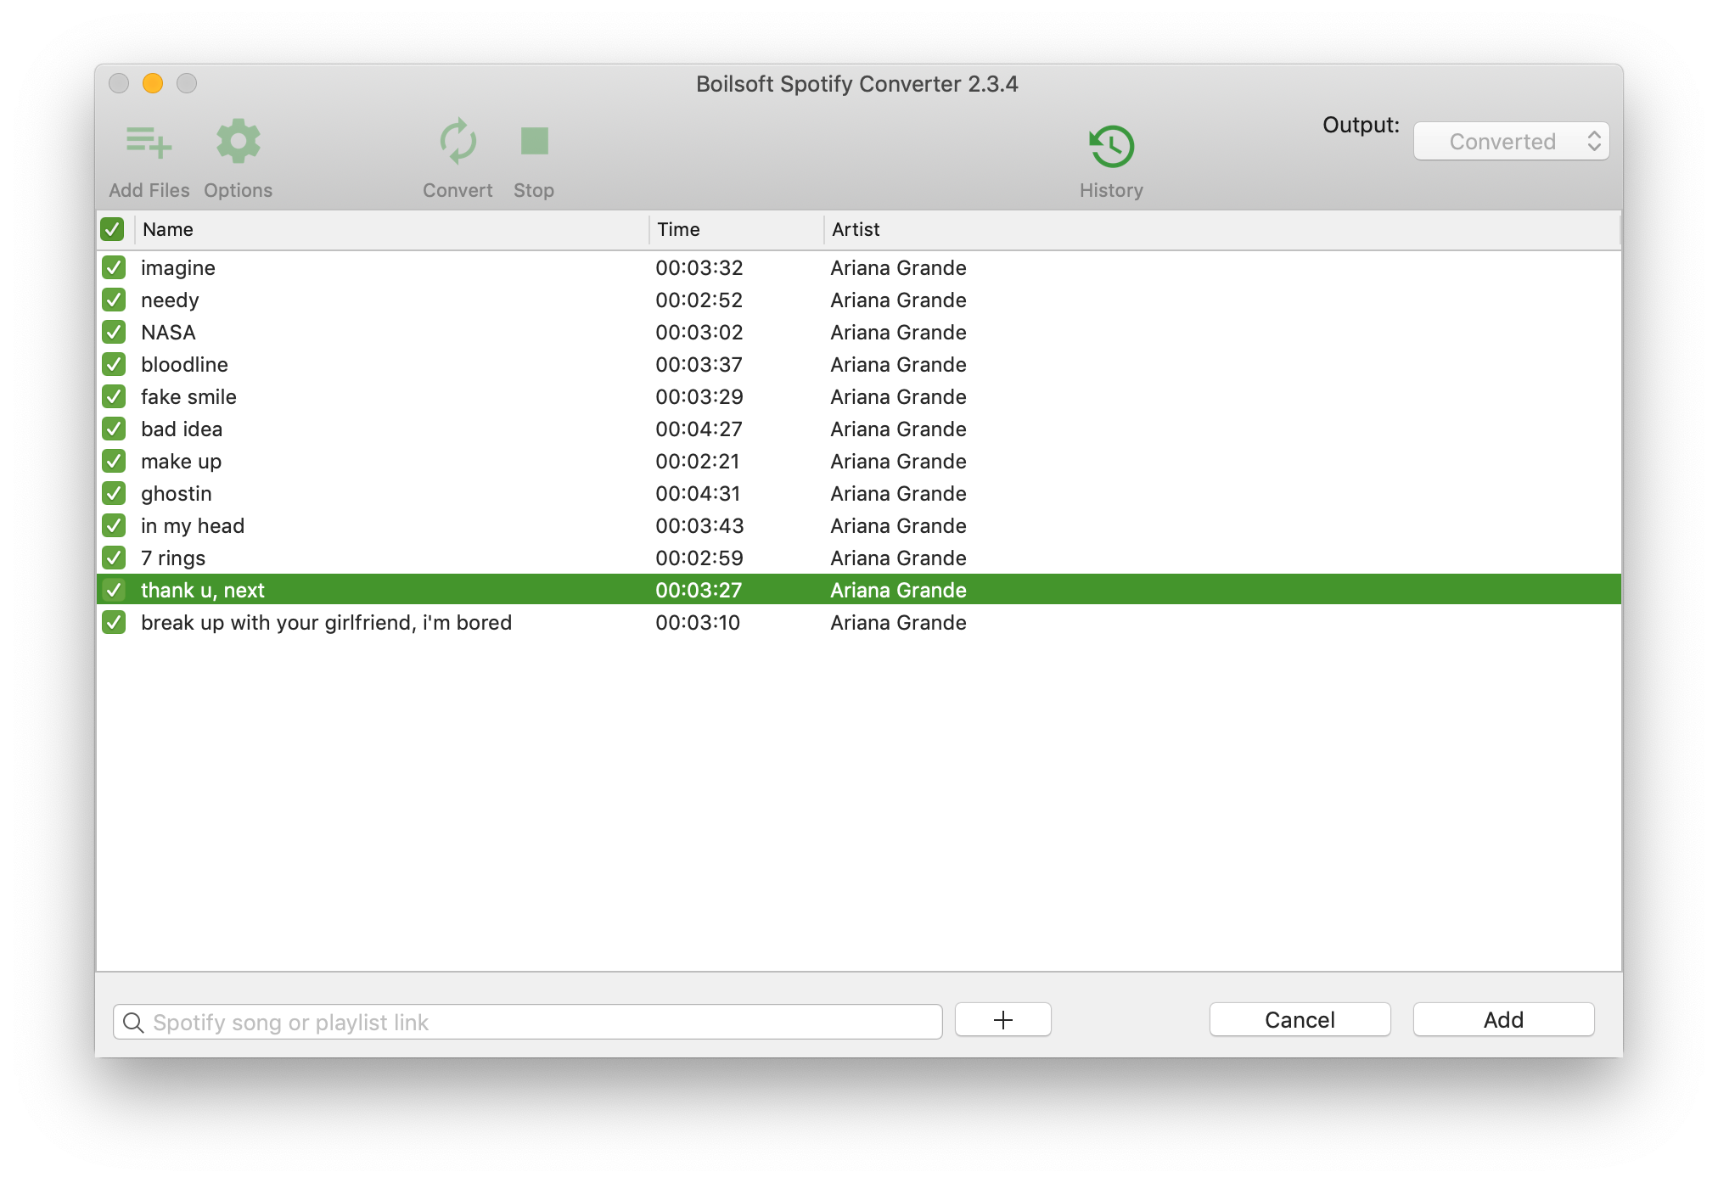Uncheck the fake smile track checkbox

tap(114, 396)
